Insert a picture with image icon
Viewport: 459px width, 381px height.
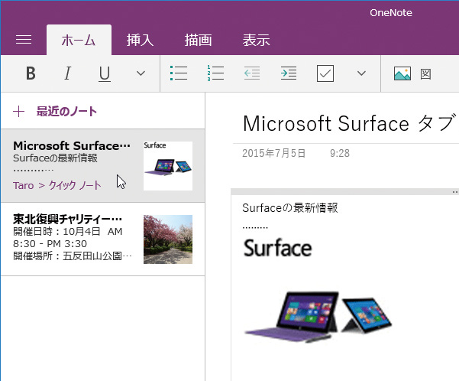click(402, 73)
